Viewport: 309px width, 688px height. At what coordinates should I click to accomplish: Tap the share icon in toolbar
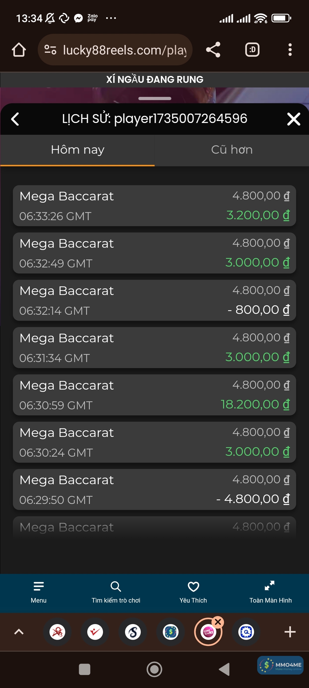point(213,50)
